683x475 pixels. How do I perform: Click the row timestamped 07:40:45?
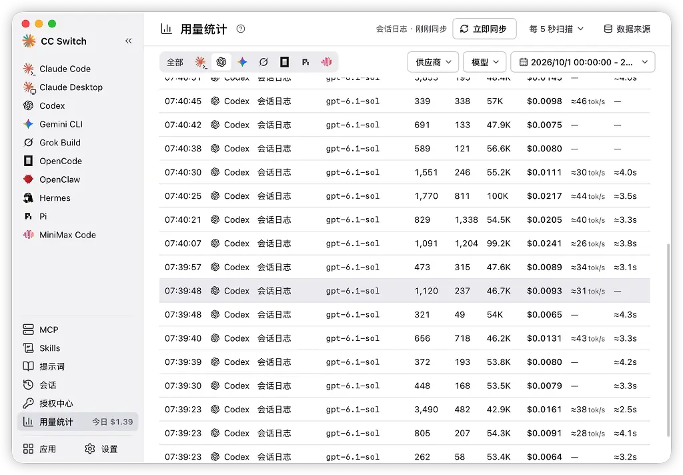(405, 101)
